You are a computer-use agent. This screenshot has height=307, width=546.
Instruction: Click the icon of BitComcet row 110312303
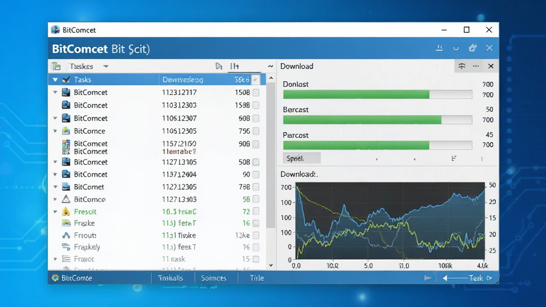coord(66,105)
